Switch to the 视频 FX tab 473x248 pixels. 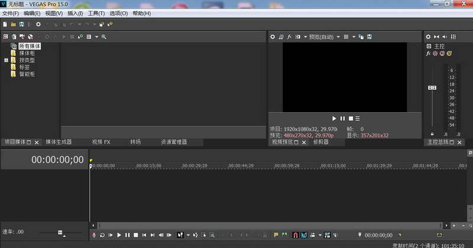[x=101, y=142]
